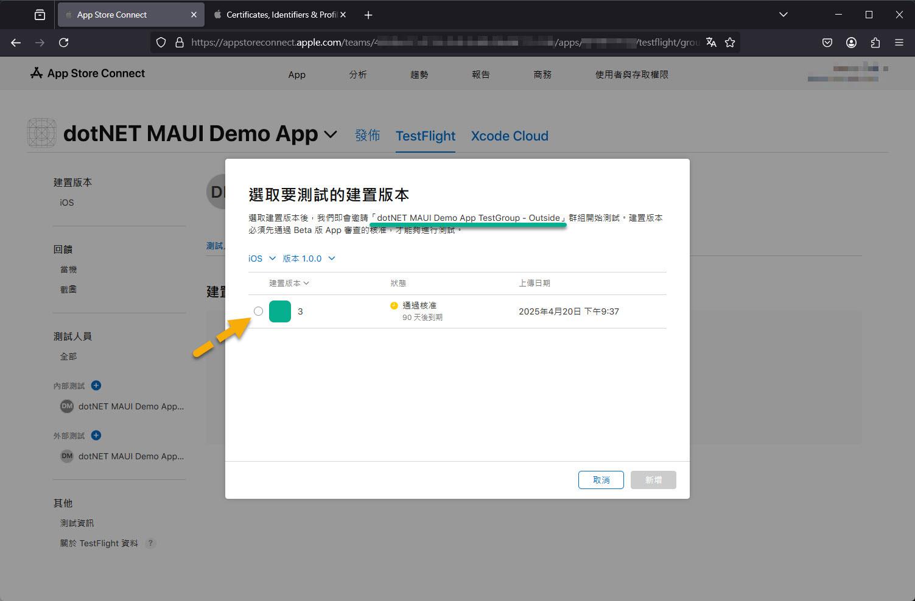Open 使用者與存取權限 users and access
The width and height of the screenshot is (915, 601).
click(x=632, y=74)
